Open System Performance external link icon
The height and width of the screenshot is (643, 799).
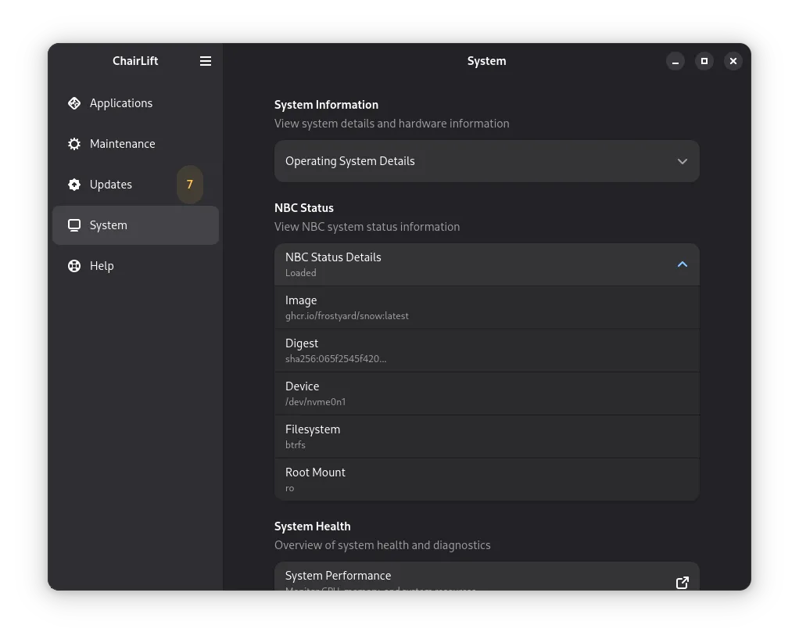click(683, 582)
